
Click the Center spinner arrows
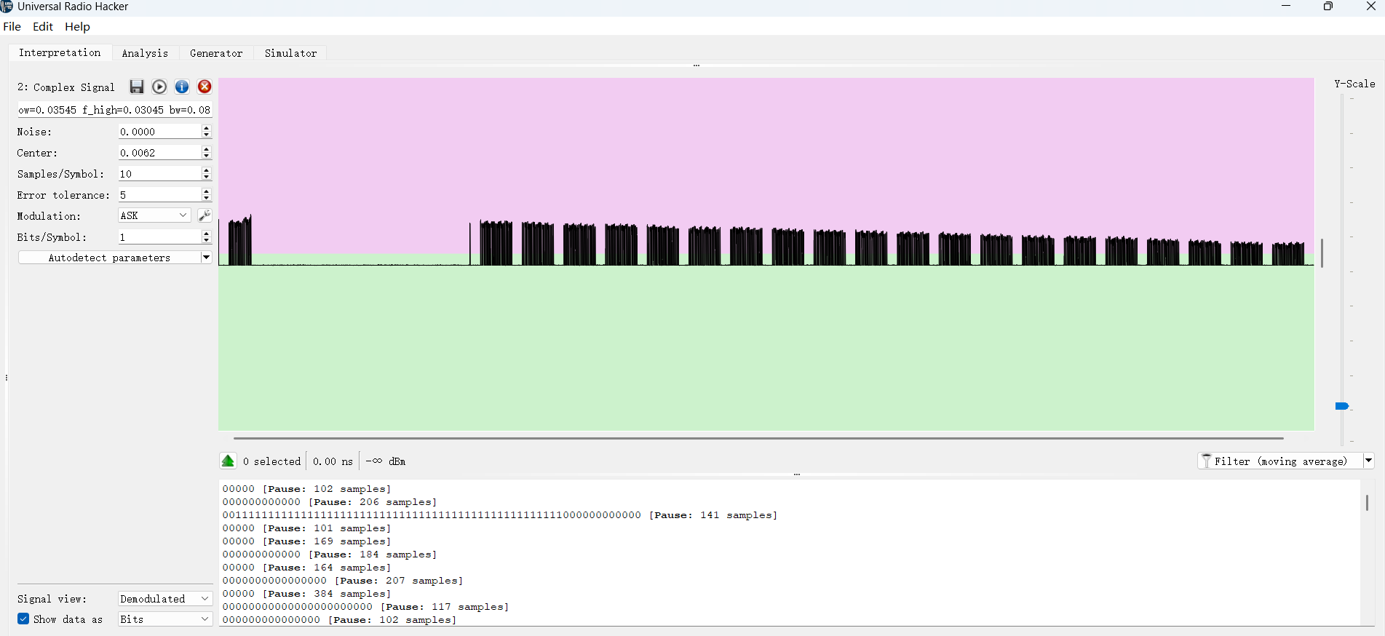point(207,153)
